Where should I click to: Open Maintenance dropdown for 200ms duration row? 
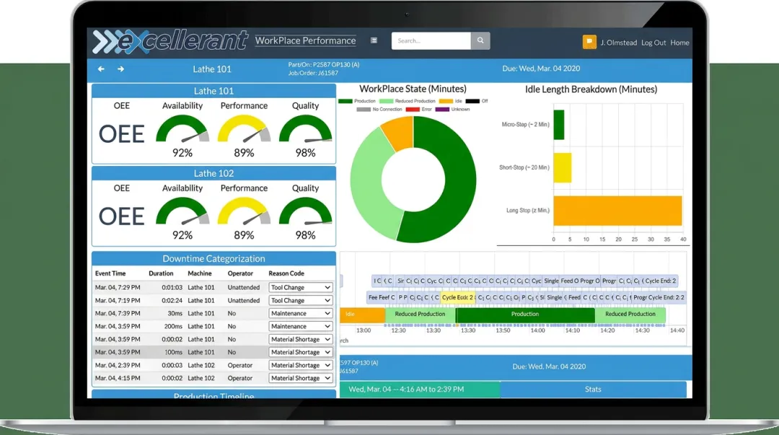301,326
